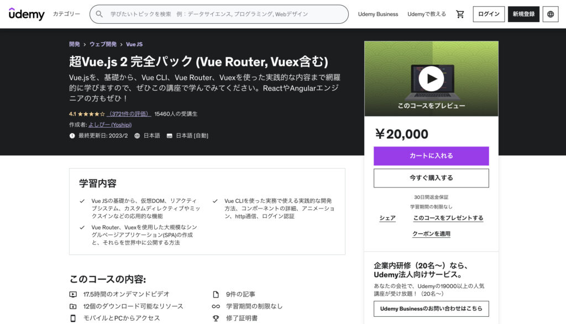The height and width of the screenshot is (324, 566).
Task: Click the このコースの内容: heading
Action: (x=108, y=279)
